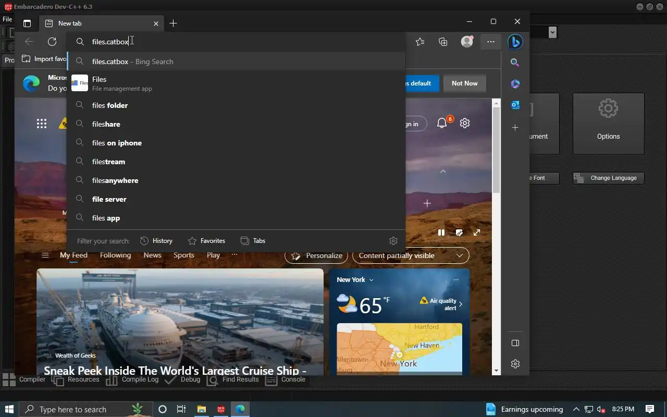The height and width of the screenshot is (417, 667).
Task: Open Edge profile avatar
Action: tap(467, 42)
